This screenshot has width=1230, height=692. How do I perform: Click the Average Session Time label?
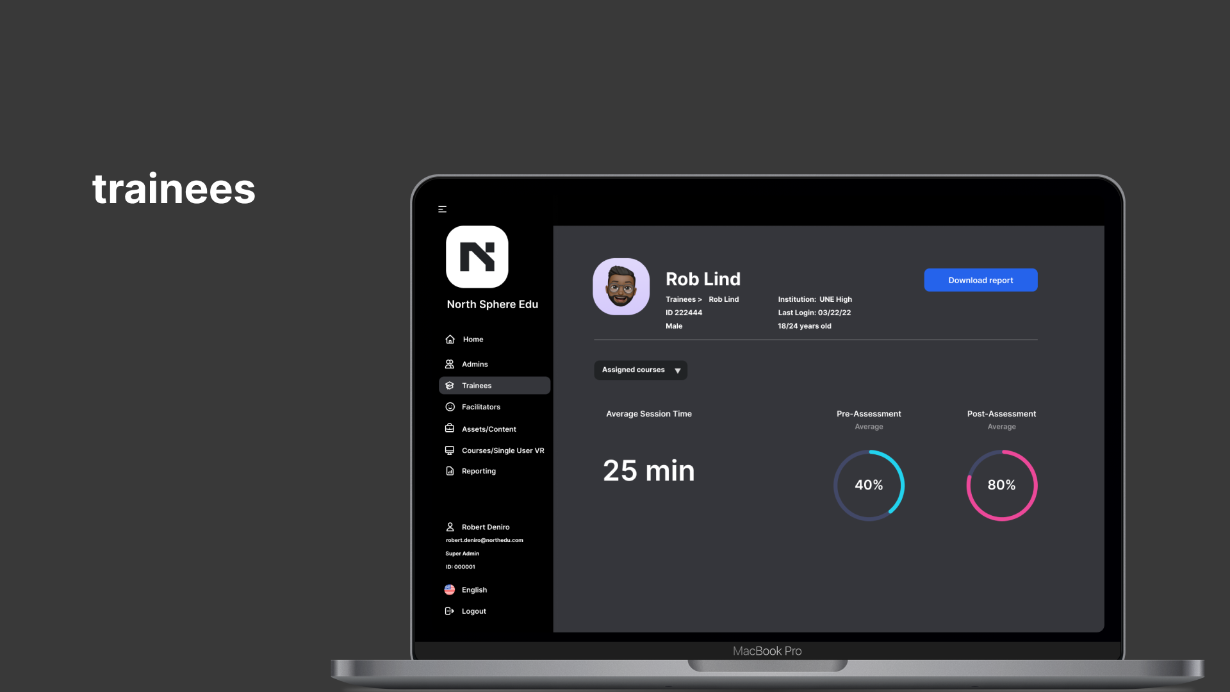(x=649, y=414)
